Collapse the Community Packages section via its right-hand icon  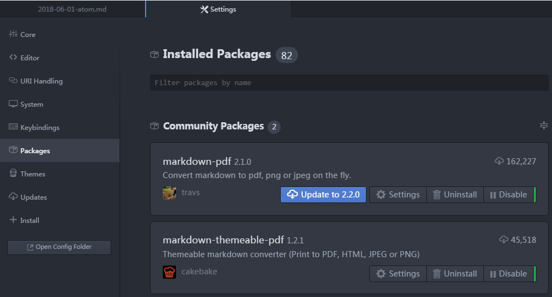544,125
